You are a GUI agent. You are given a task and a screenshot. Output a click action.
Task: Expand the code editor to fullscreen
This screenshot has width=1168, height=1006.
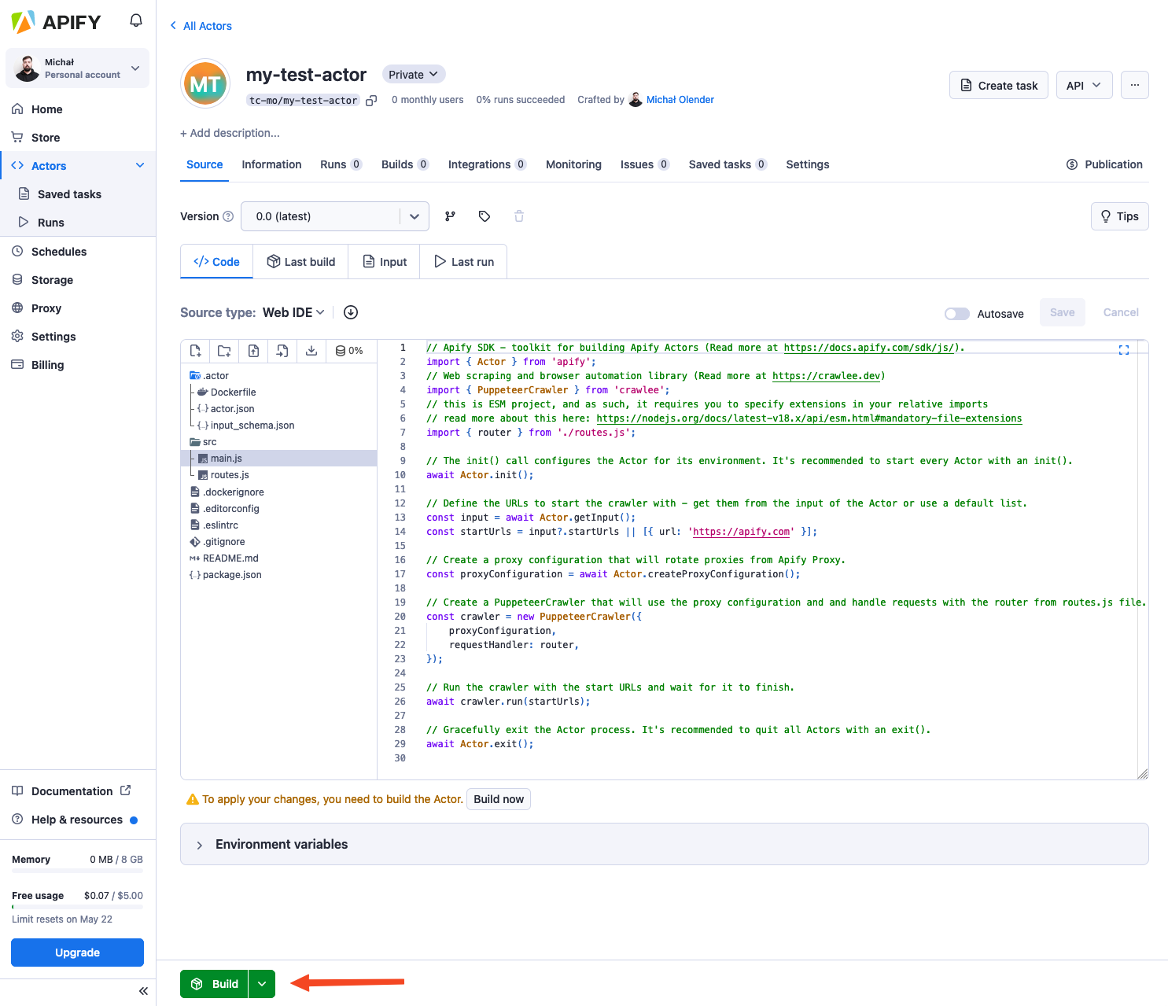click(x=1124, y=349)
